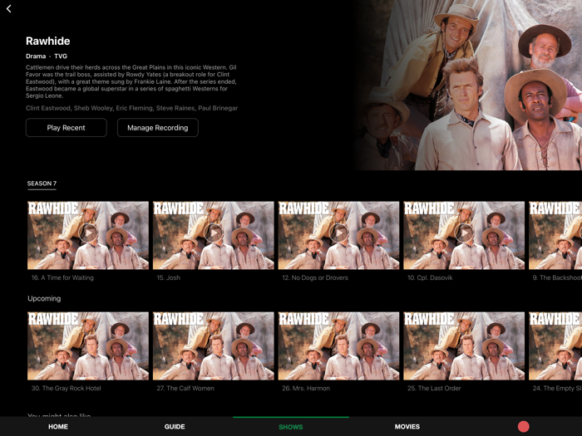Click the '12. No Dogs or Drovers' title text
This screenshot has height=436, width=582.
pos(315,277)
